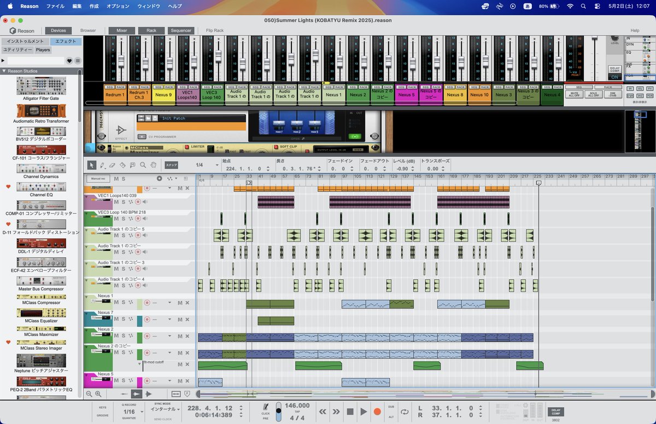Toggle the Sequencer view button
Image resolution: width=656 pixels, height=424 pixels.
(180, 31)
